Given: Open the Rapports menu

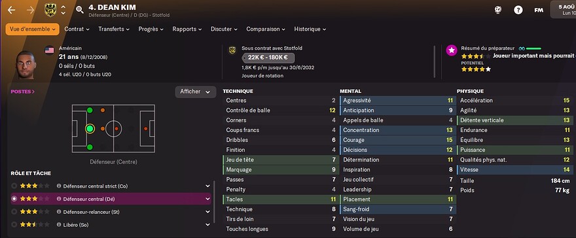Looking at the screenshot, I should pos(187,29).
